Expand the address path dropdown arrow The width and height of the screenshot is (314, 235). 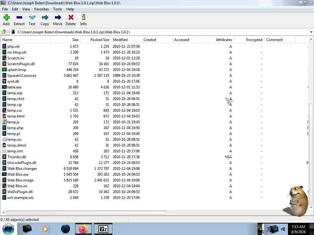click(311, 32)
